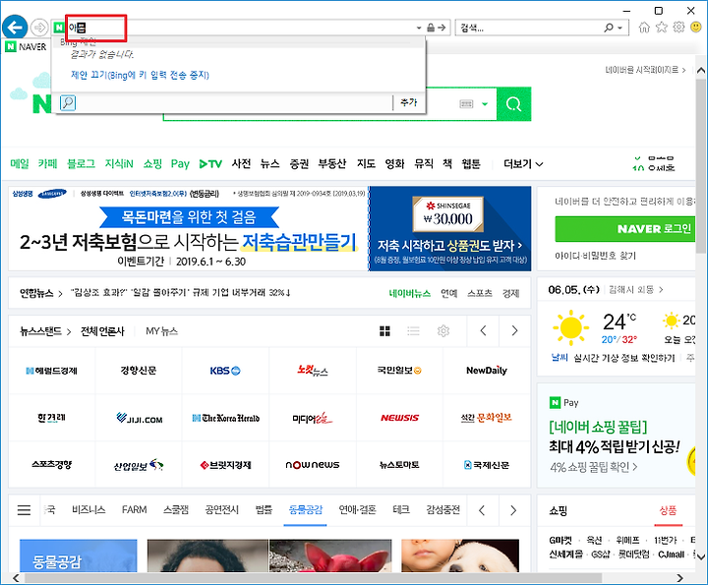This screenshot has width=708, height=585.
Task: Click the Samsung Life savings banner ad
Action: (269, 228)
